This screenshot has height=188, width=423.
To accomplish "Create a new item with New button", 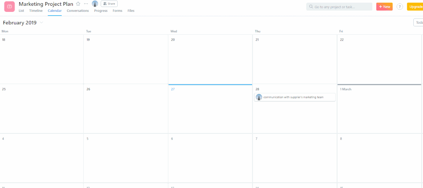I will (384, 7).
